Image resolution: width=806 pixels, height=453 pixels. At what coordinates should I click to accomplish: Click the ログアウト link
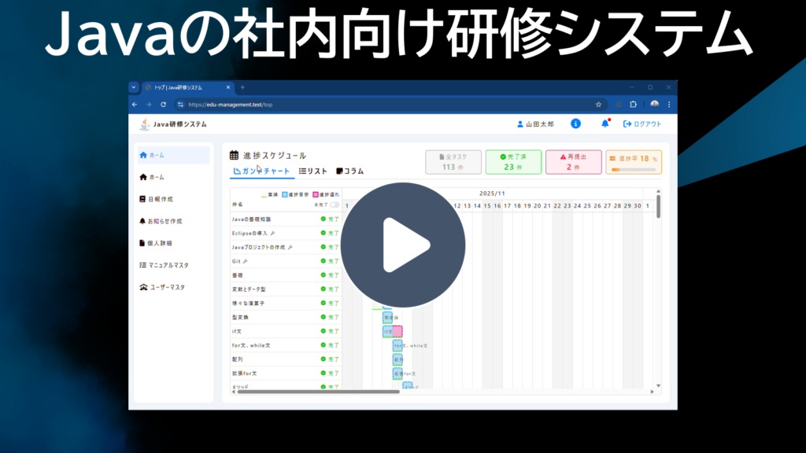[642, 124]
